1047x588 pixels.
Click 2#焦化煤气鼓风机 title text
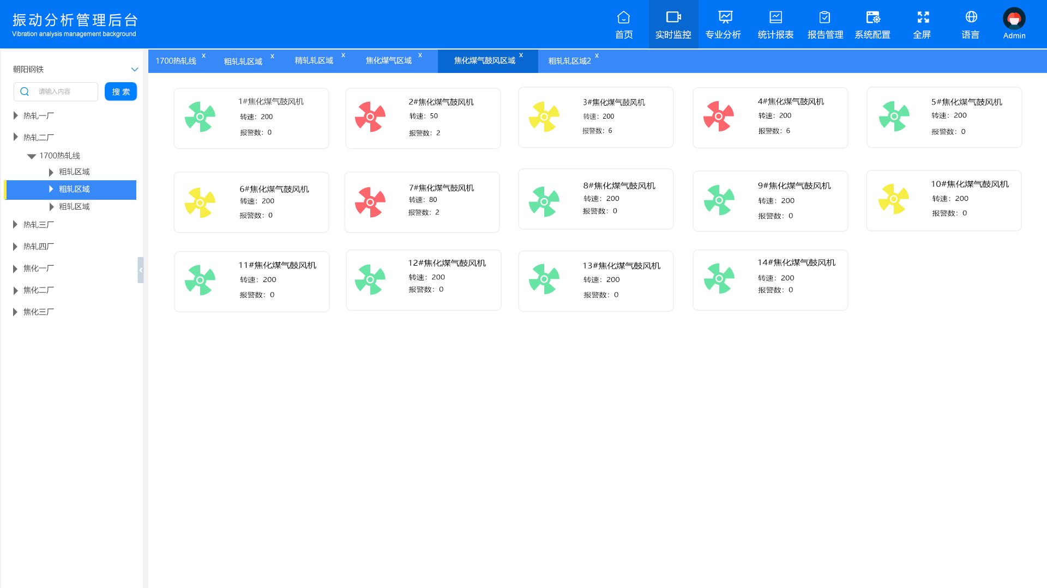[x=441, y=102]
